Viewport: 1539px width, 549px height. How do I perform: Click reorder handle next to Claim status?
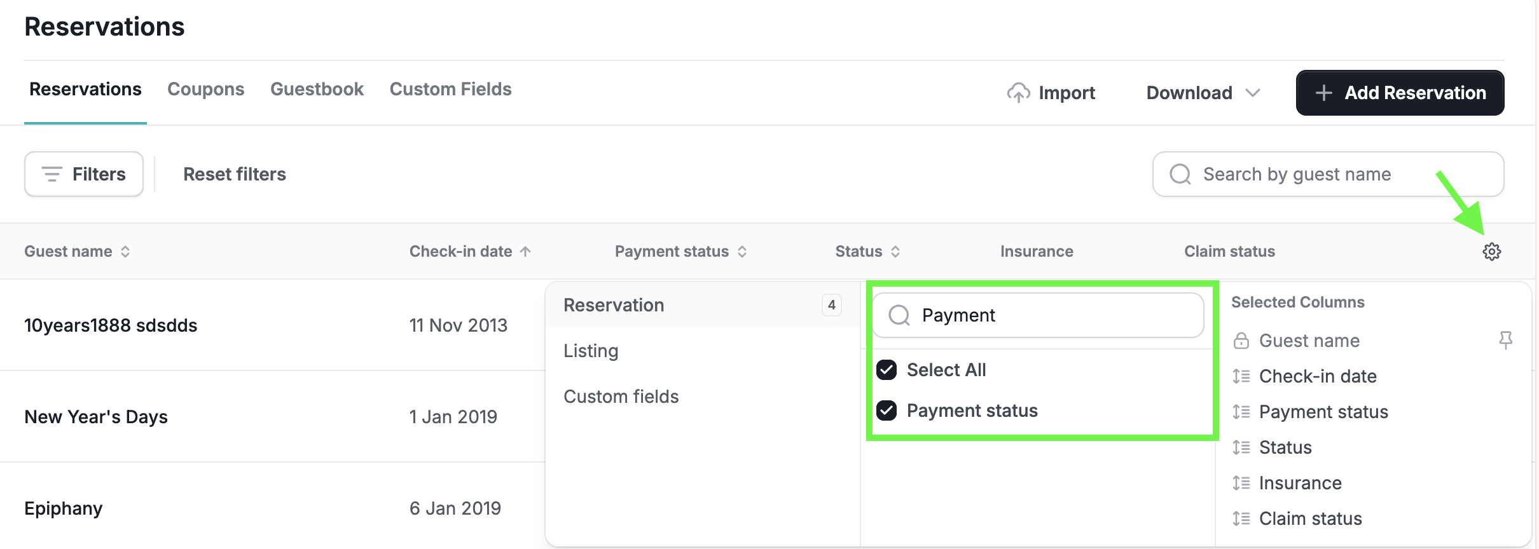(x=1241, y=518)
